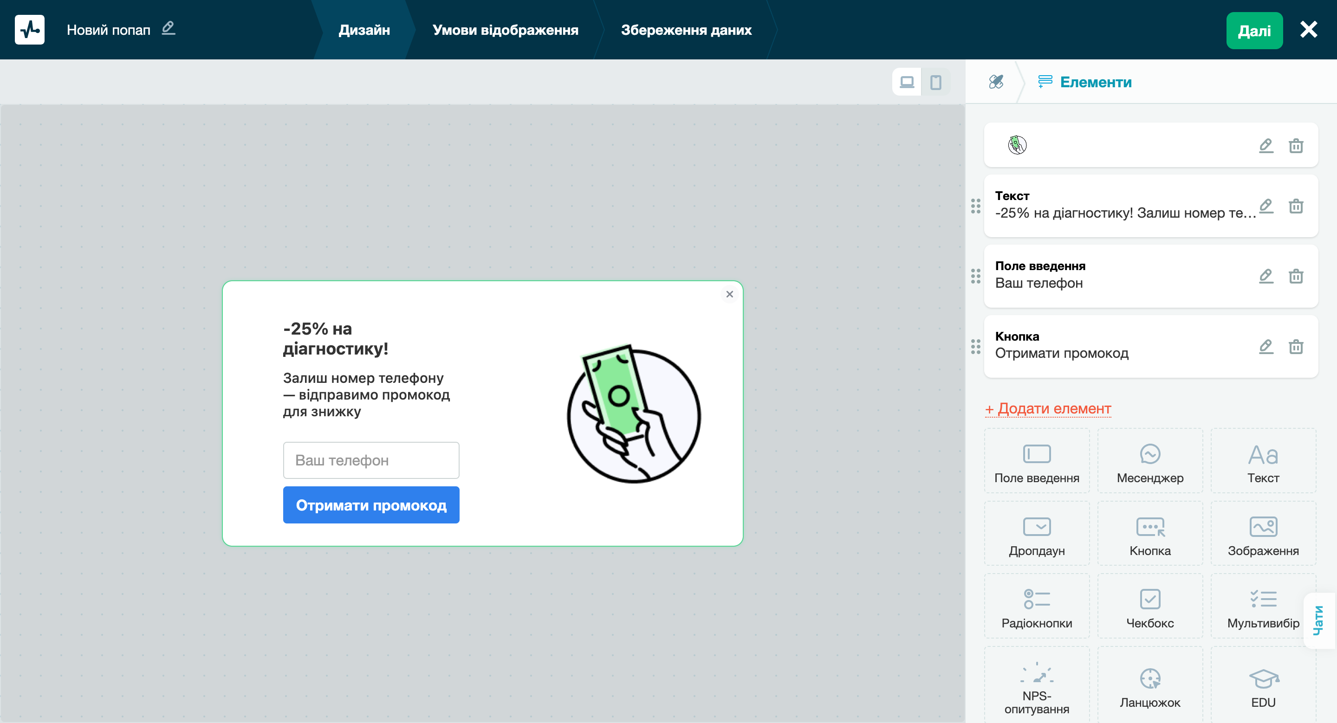Delete the Кнопка element
Viewport: 1337px width, 723px height.
point(1296,346)
